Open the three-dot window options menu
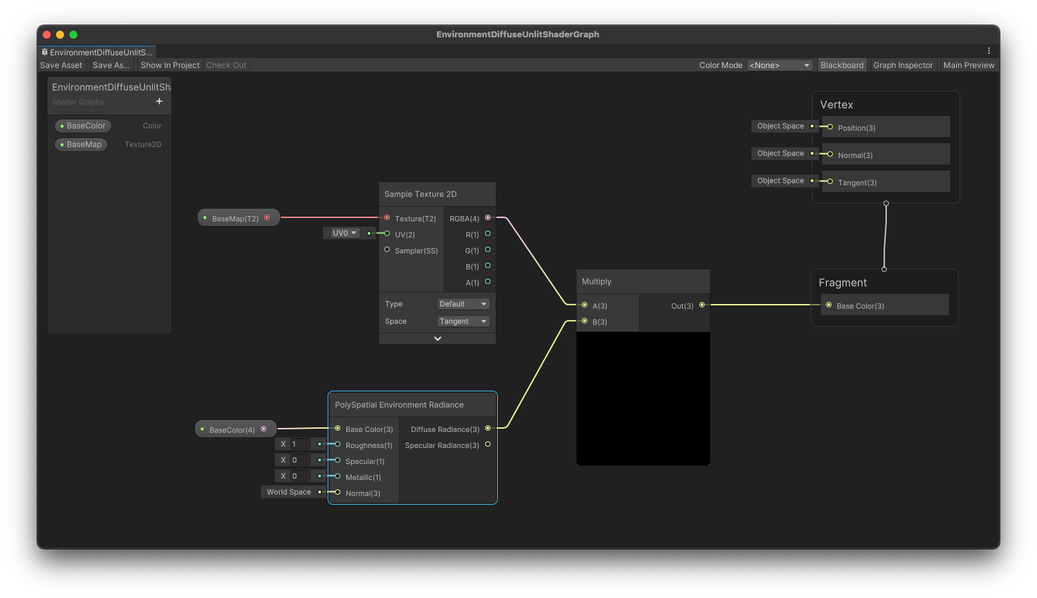 988,51
